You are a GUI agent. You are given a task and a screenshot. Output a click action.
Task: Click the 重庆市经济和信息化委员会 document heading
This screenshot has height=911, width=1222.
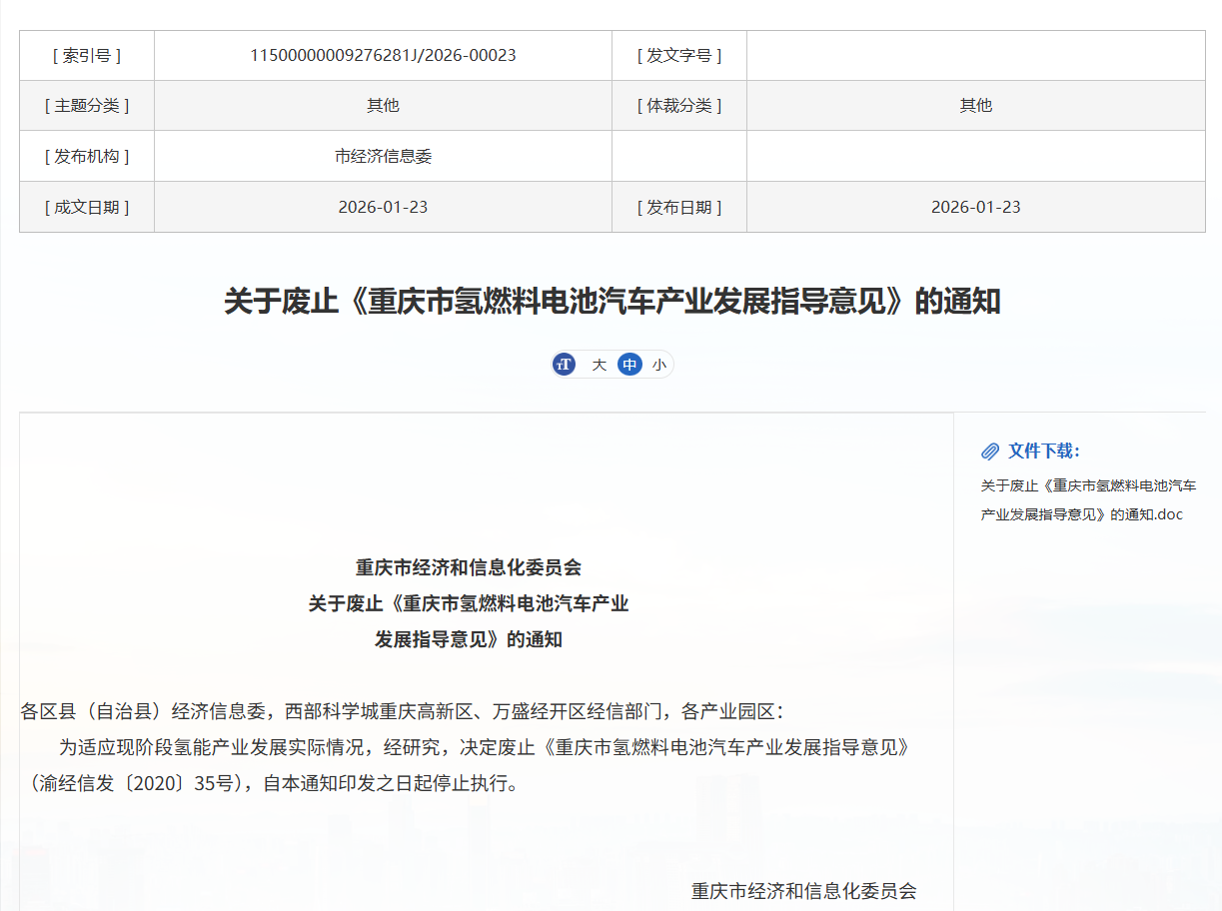tap(469, 567)
